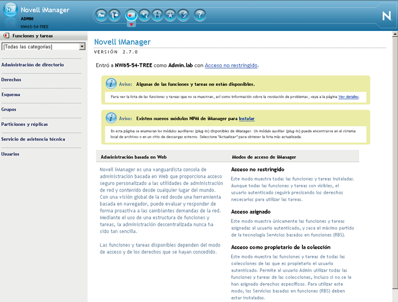
Task: Click the Novell iManager globe logo
Action: [x=10, y=10]
